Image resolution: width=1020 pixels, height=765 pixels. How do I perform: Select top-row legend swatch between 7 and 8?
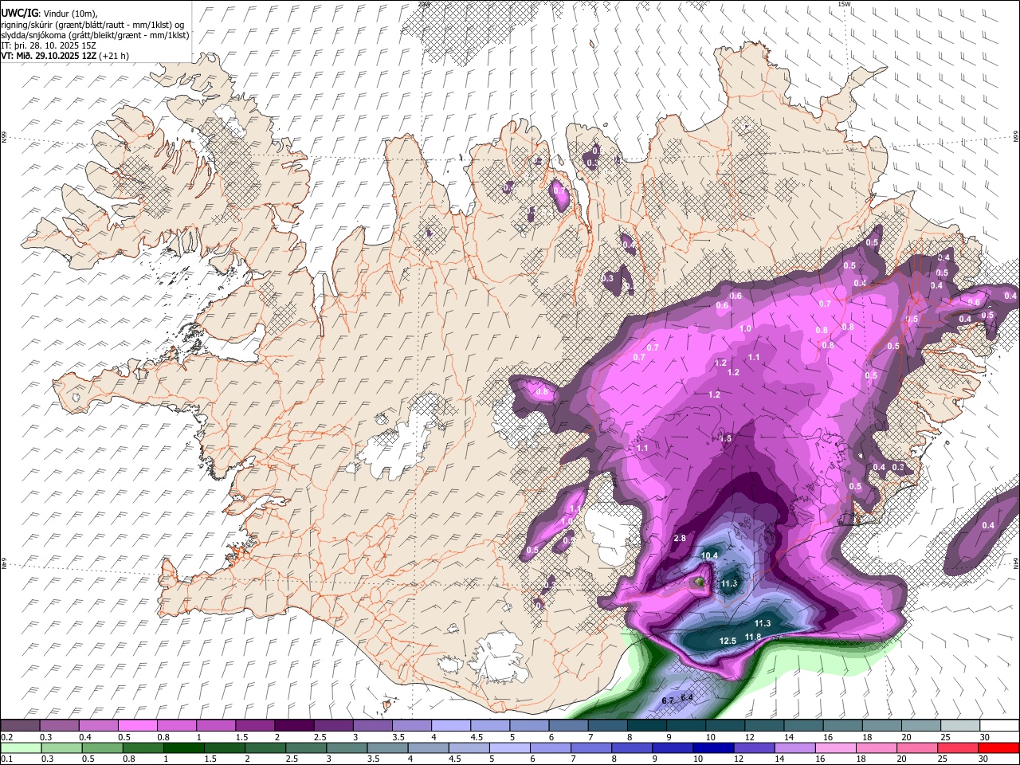click(608, 726)
